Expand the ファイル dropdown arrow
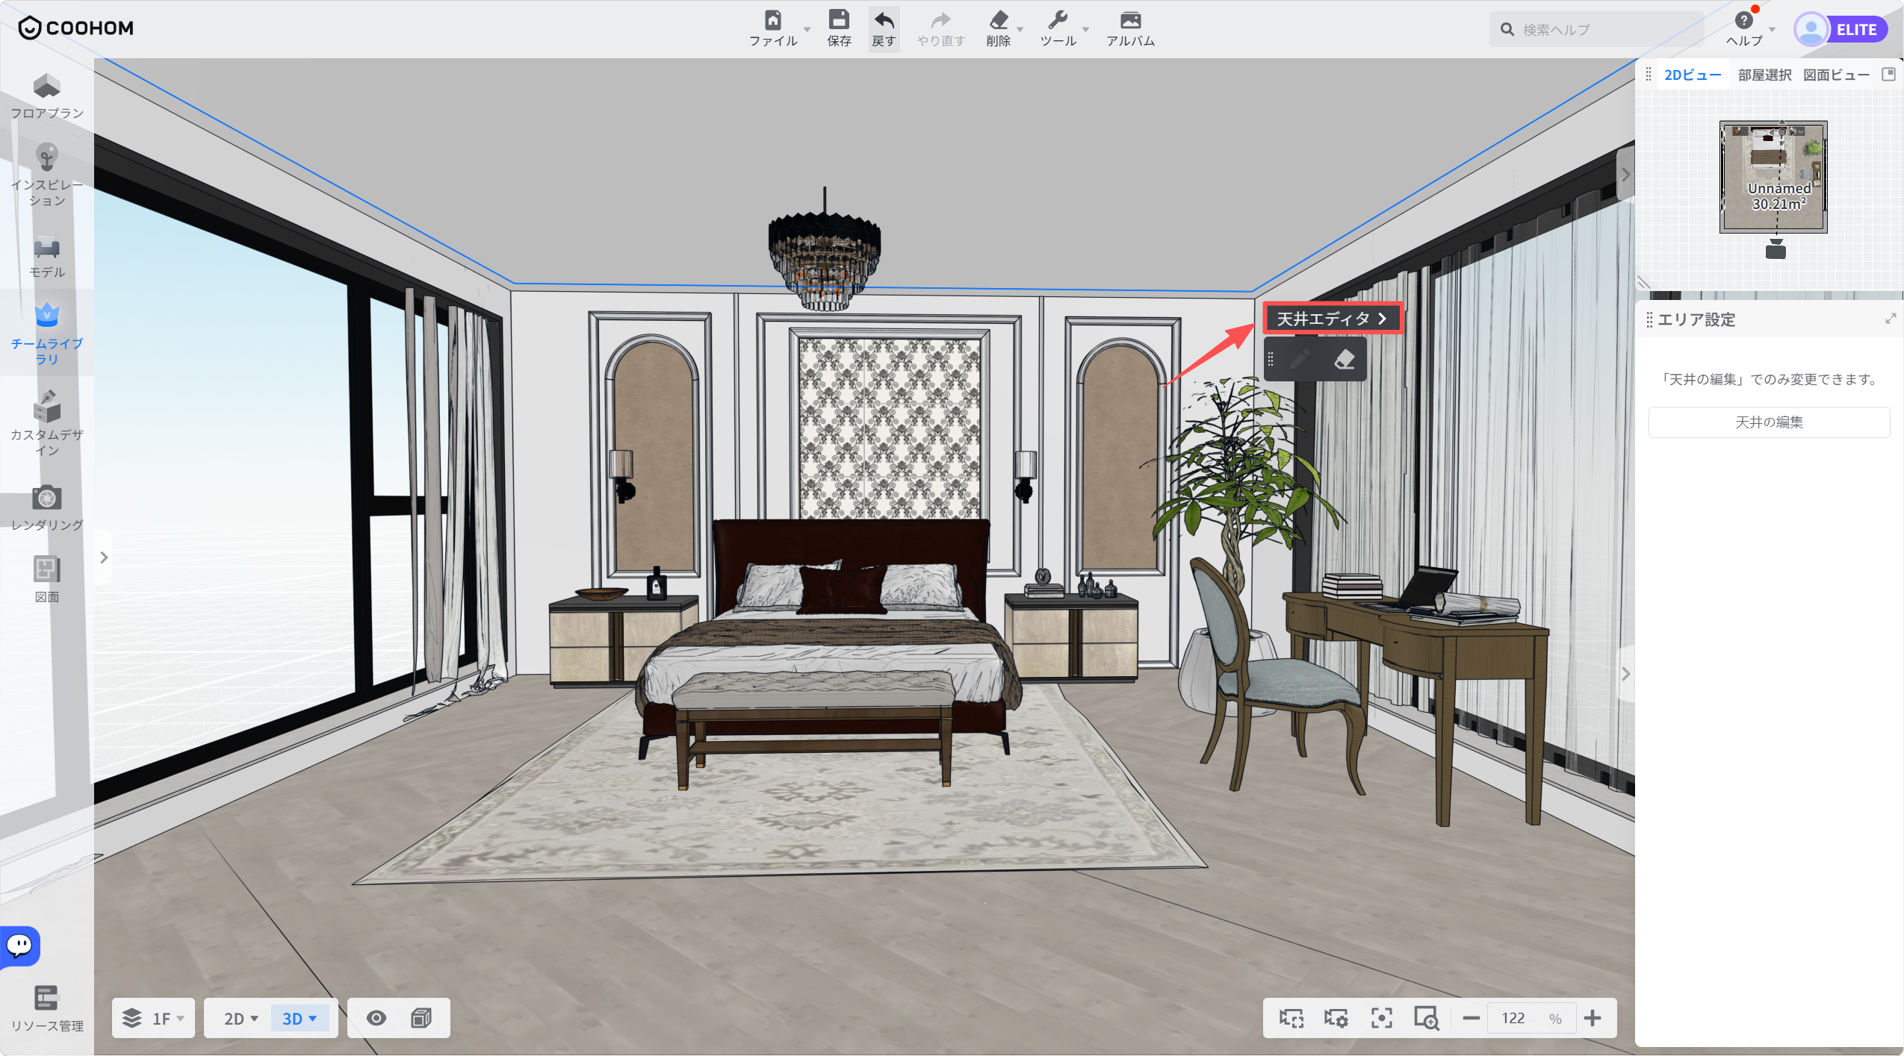Viewport: 1904px width, 1056px height. (x=807, y=29)
